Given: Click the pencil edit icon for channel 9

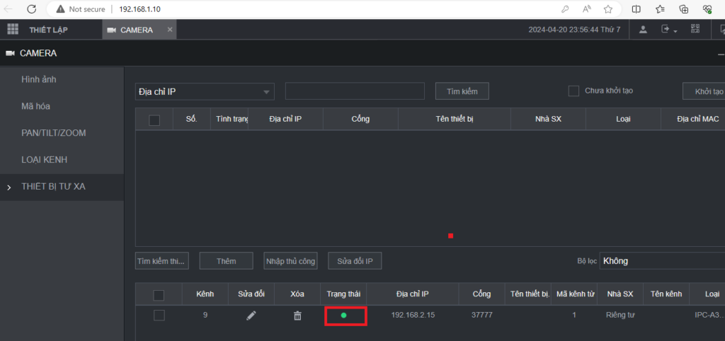Looking at the screenshot, I should (251, 316).
